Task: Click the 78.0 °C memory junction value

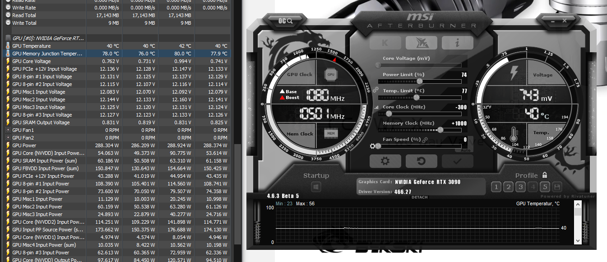Action: [111, 54]
